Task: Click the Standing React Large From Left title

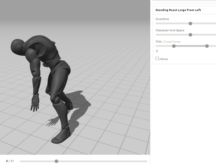Action: (x=178, y=10)
